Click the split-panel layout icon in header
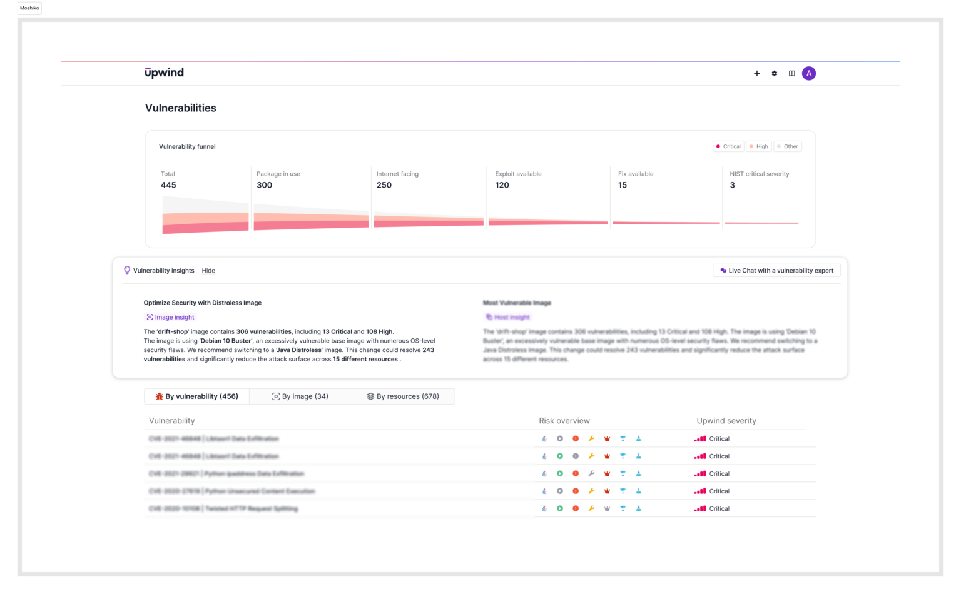This screenshot has height=594, width=961. tap(791, 74)
